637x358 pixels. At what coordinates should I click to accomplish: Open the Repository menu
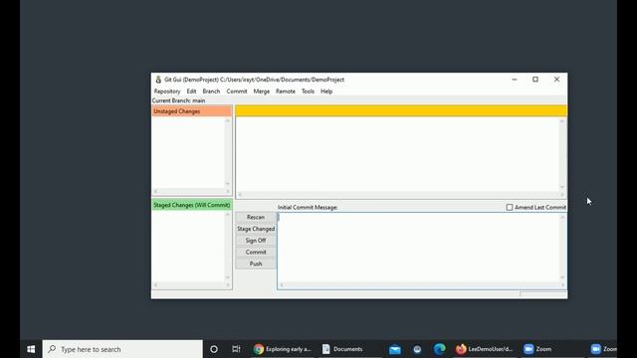coord(167,91)
